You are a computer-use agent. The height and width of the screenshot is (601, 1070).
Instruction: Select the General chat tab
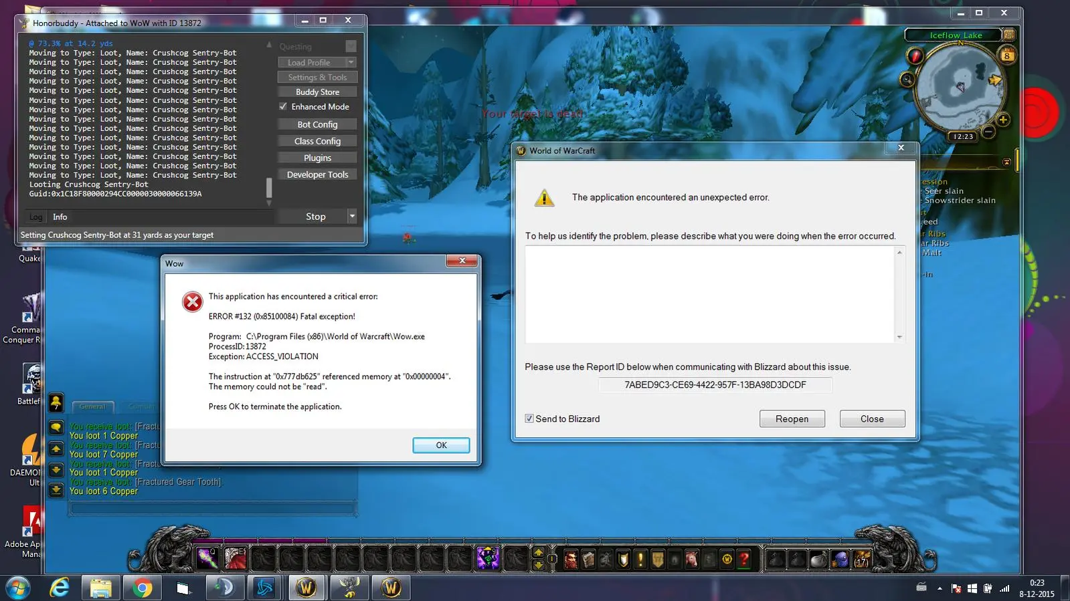(x=92, y=406)
